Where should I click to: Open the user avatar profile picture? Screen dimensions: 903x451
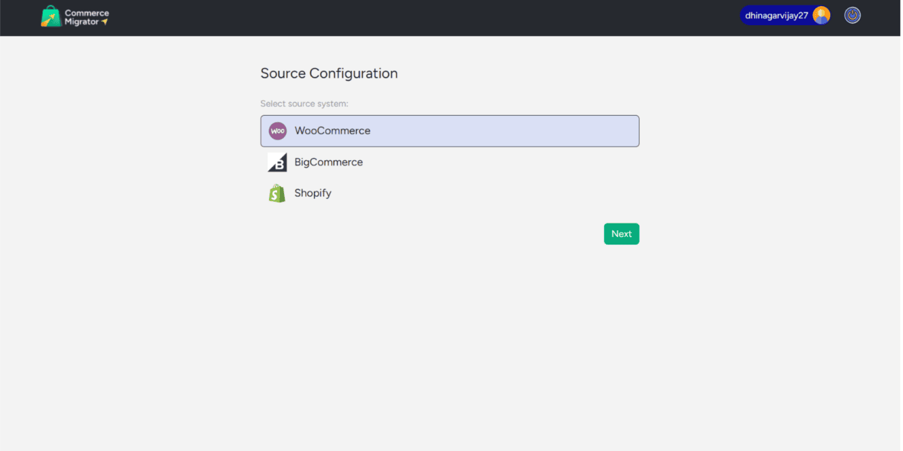click(821, 16)
